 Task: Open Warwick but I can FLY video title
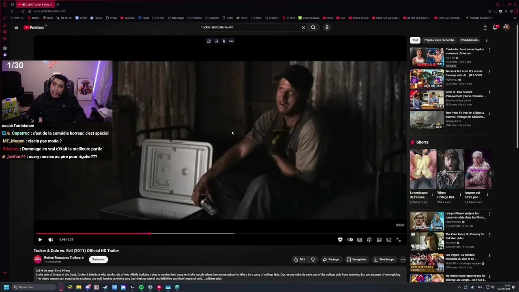click(x=465, y=73)
